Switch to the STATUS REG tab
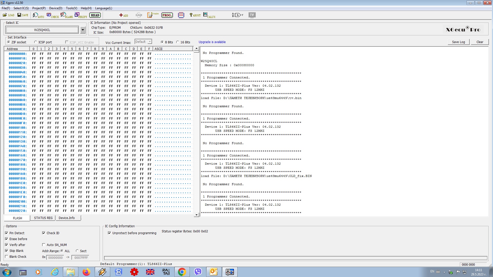Screen dimensions: 493x277 [43, 218]
